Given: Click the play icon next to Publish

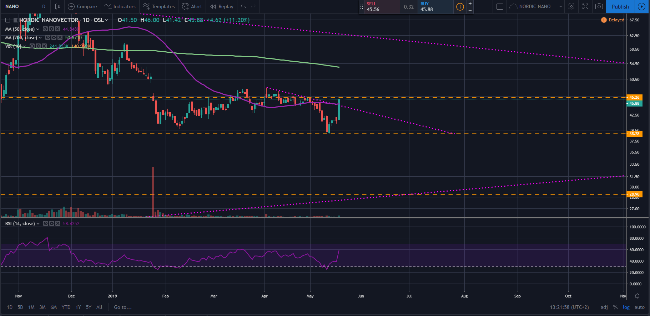Looking at the screenshot, I should (641, 6).
